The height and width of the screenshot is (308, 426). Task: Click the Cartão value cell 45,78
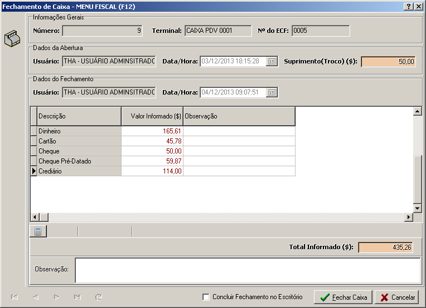(152, 141)
